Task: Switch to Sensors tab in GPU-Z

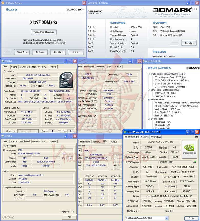Action: (x=145, y=137)
